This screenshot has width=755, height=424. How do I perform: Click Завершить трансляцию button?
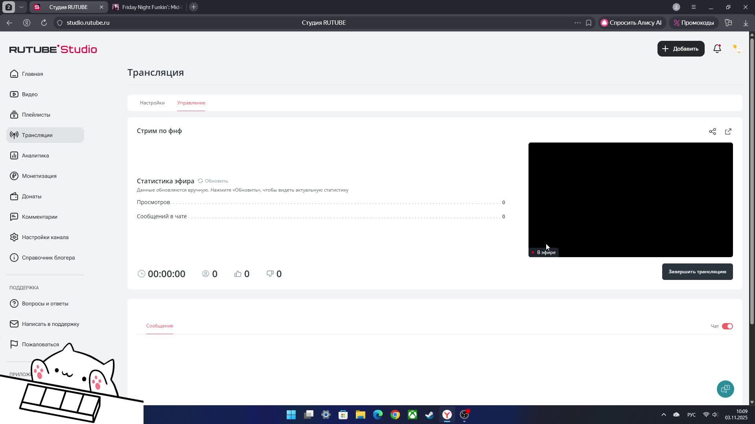[697, 272]
